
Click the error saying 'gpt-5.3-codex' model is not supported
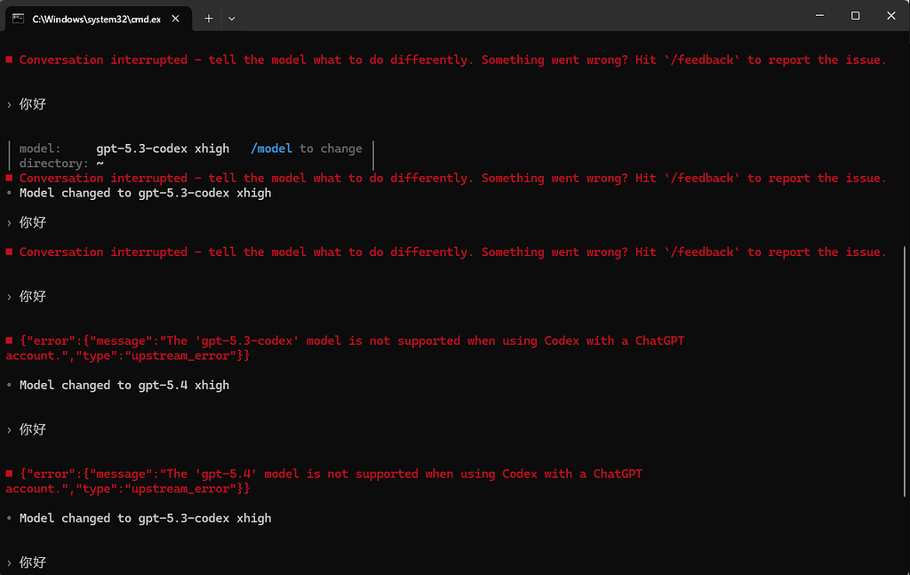click(345, 348)
